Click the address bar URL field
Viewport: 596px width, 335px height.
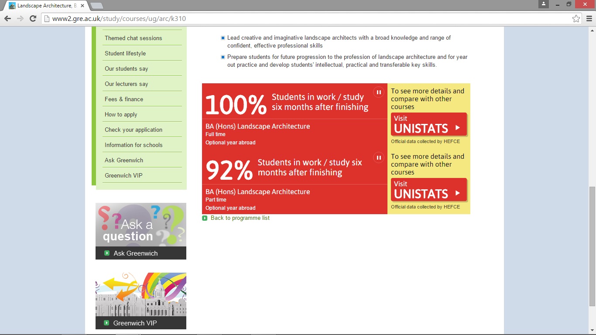click(x=305, y=19)
